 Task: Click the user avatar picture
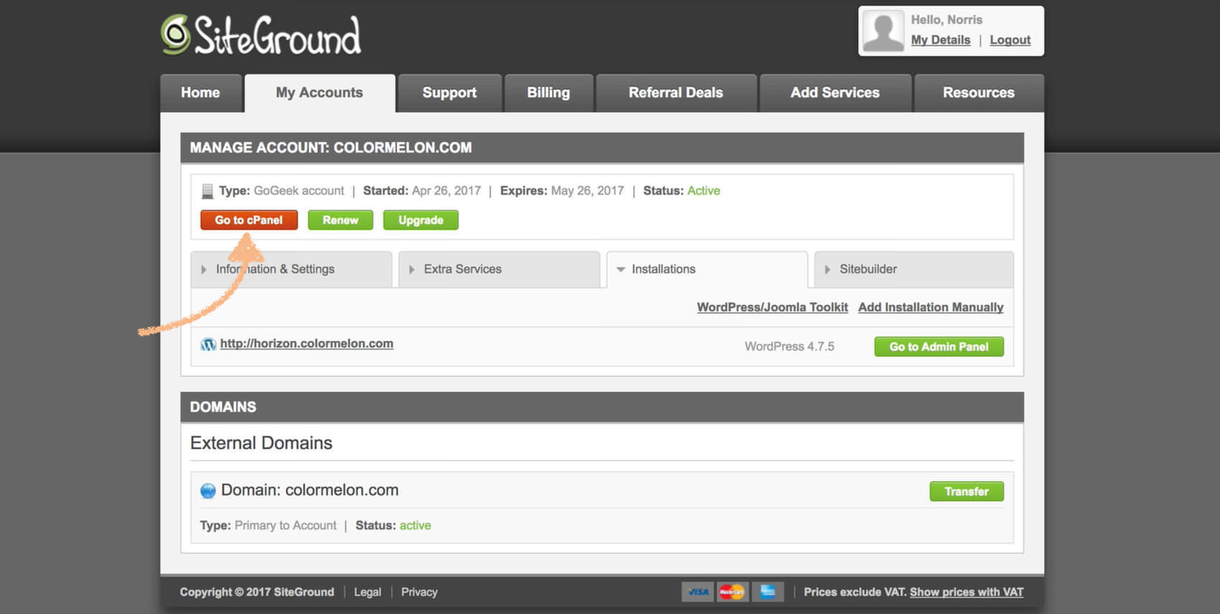883,31
